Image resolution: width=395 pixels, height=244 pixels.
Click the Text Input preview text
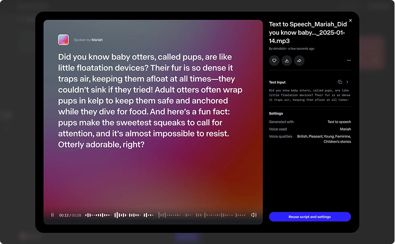pos(309,95)
